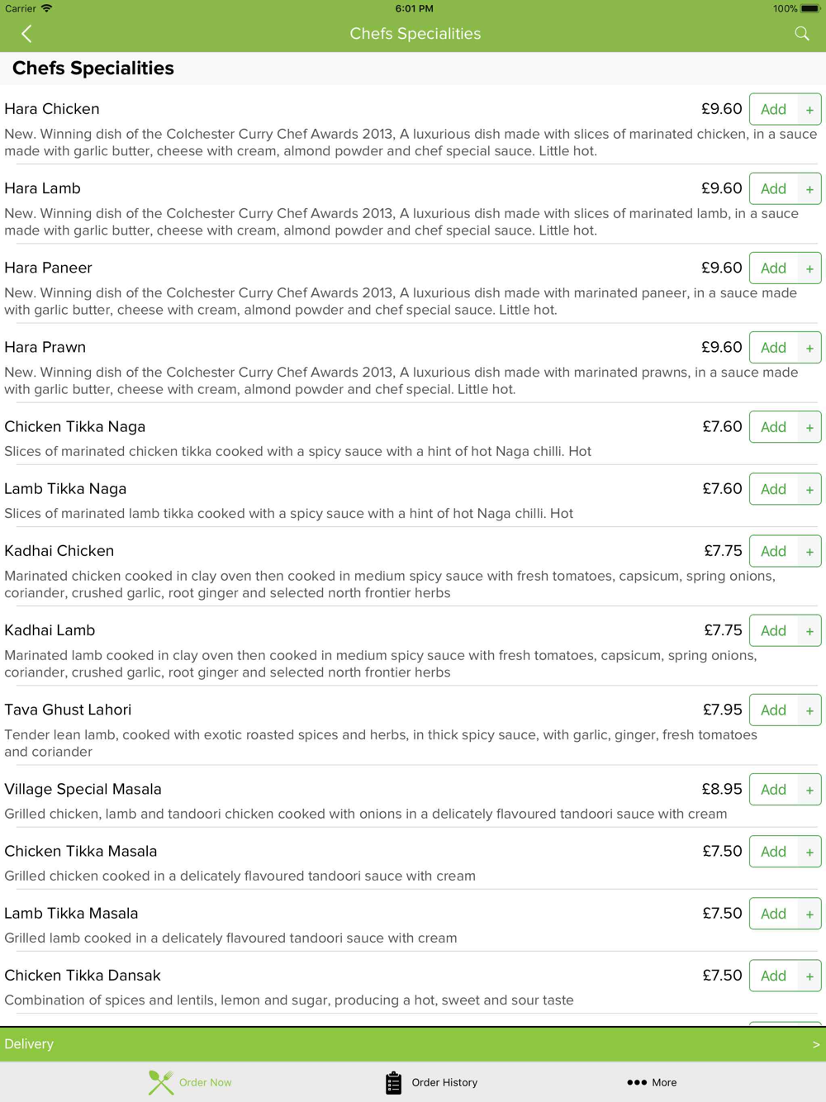Add Chicken Tikka Naga to the order
This screenshot has width=826, height=1102.
[x=773, y=427]
